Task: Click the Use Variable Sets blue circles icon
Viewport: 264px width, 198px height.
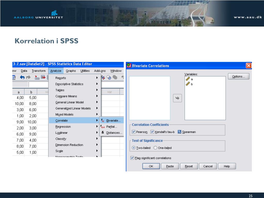Action: click(109, 77)
